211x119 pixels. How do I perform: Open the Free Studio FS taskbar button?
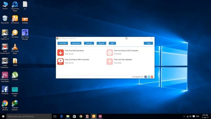pyautogui.click(x=100, y=116)
